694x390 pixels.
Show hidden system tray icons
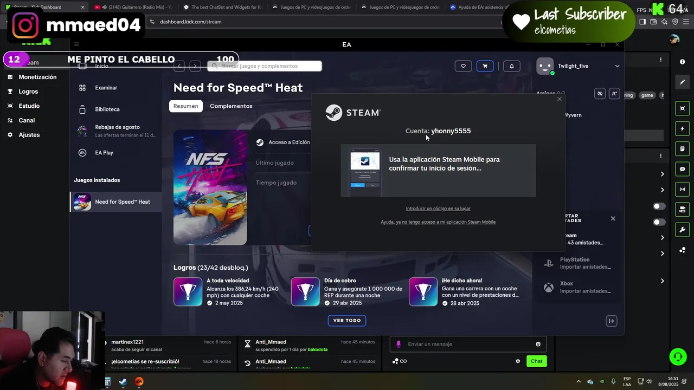pyautogui.click(x=578, y=382)
